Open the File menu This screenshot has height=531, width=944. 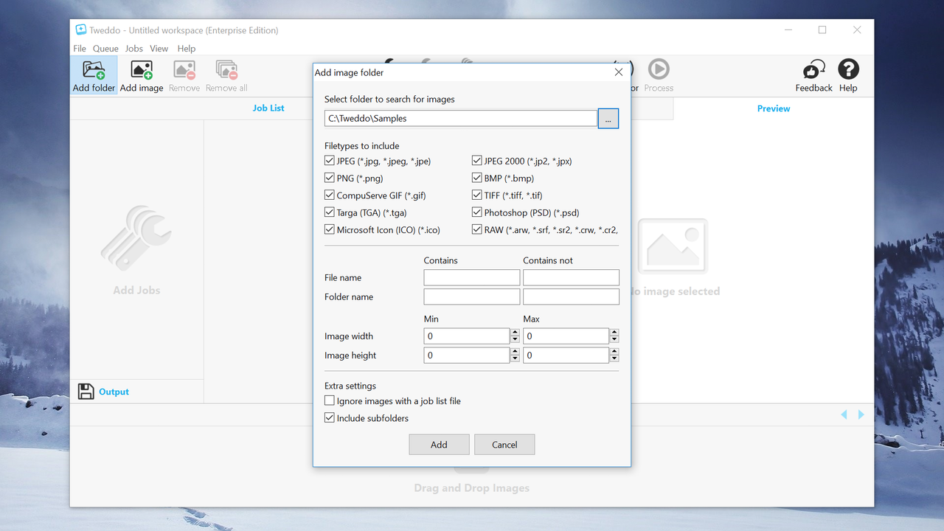[80, 49]
